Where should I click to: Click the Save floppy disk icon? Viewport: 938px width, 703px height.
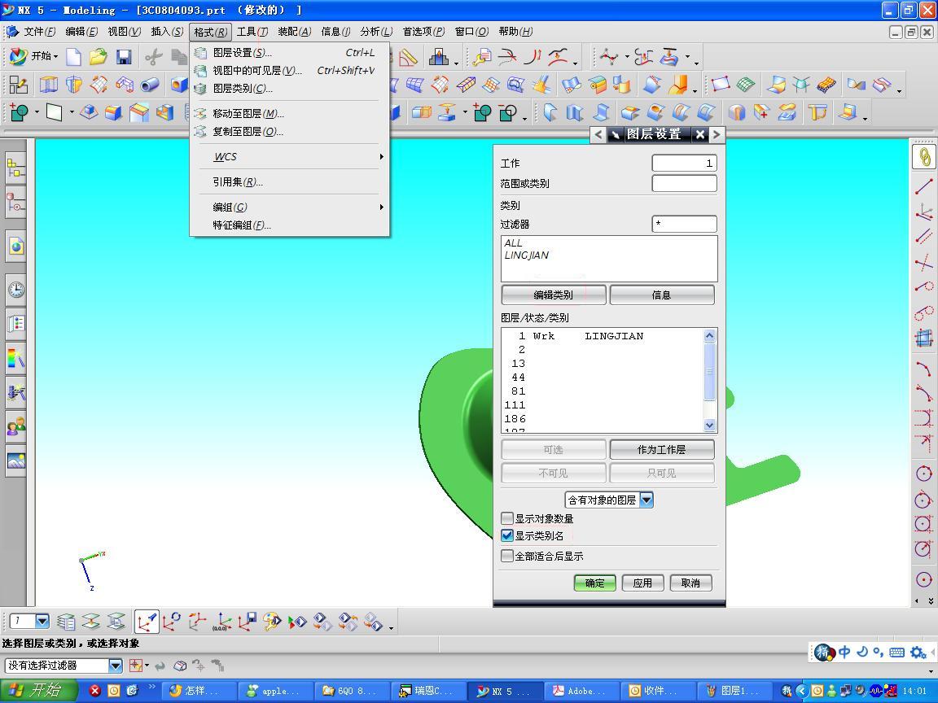[124, 57]
